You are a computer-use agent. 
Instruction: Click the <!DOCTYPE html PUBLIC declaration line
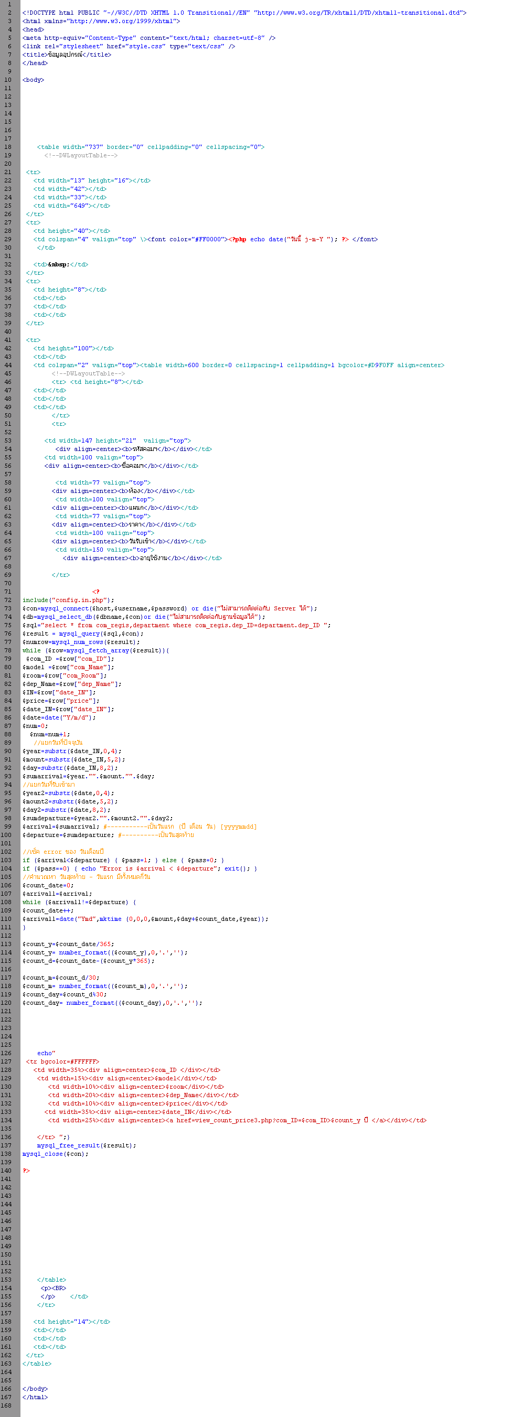click(x=244, y=13)
